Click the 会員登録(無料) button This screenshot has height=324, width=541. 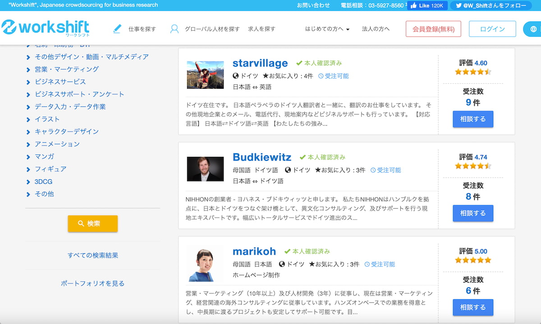click(x=433, y=29)
